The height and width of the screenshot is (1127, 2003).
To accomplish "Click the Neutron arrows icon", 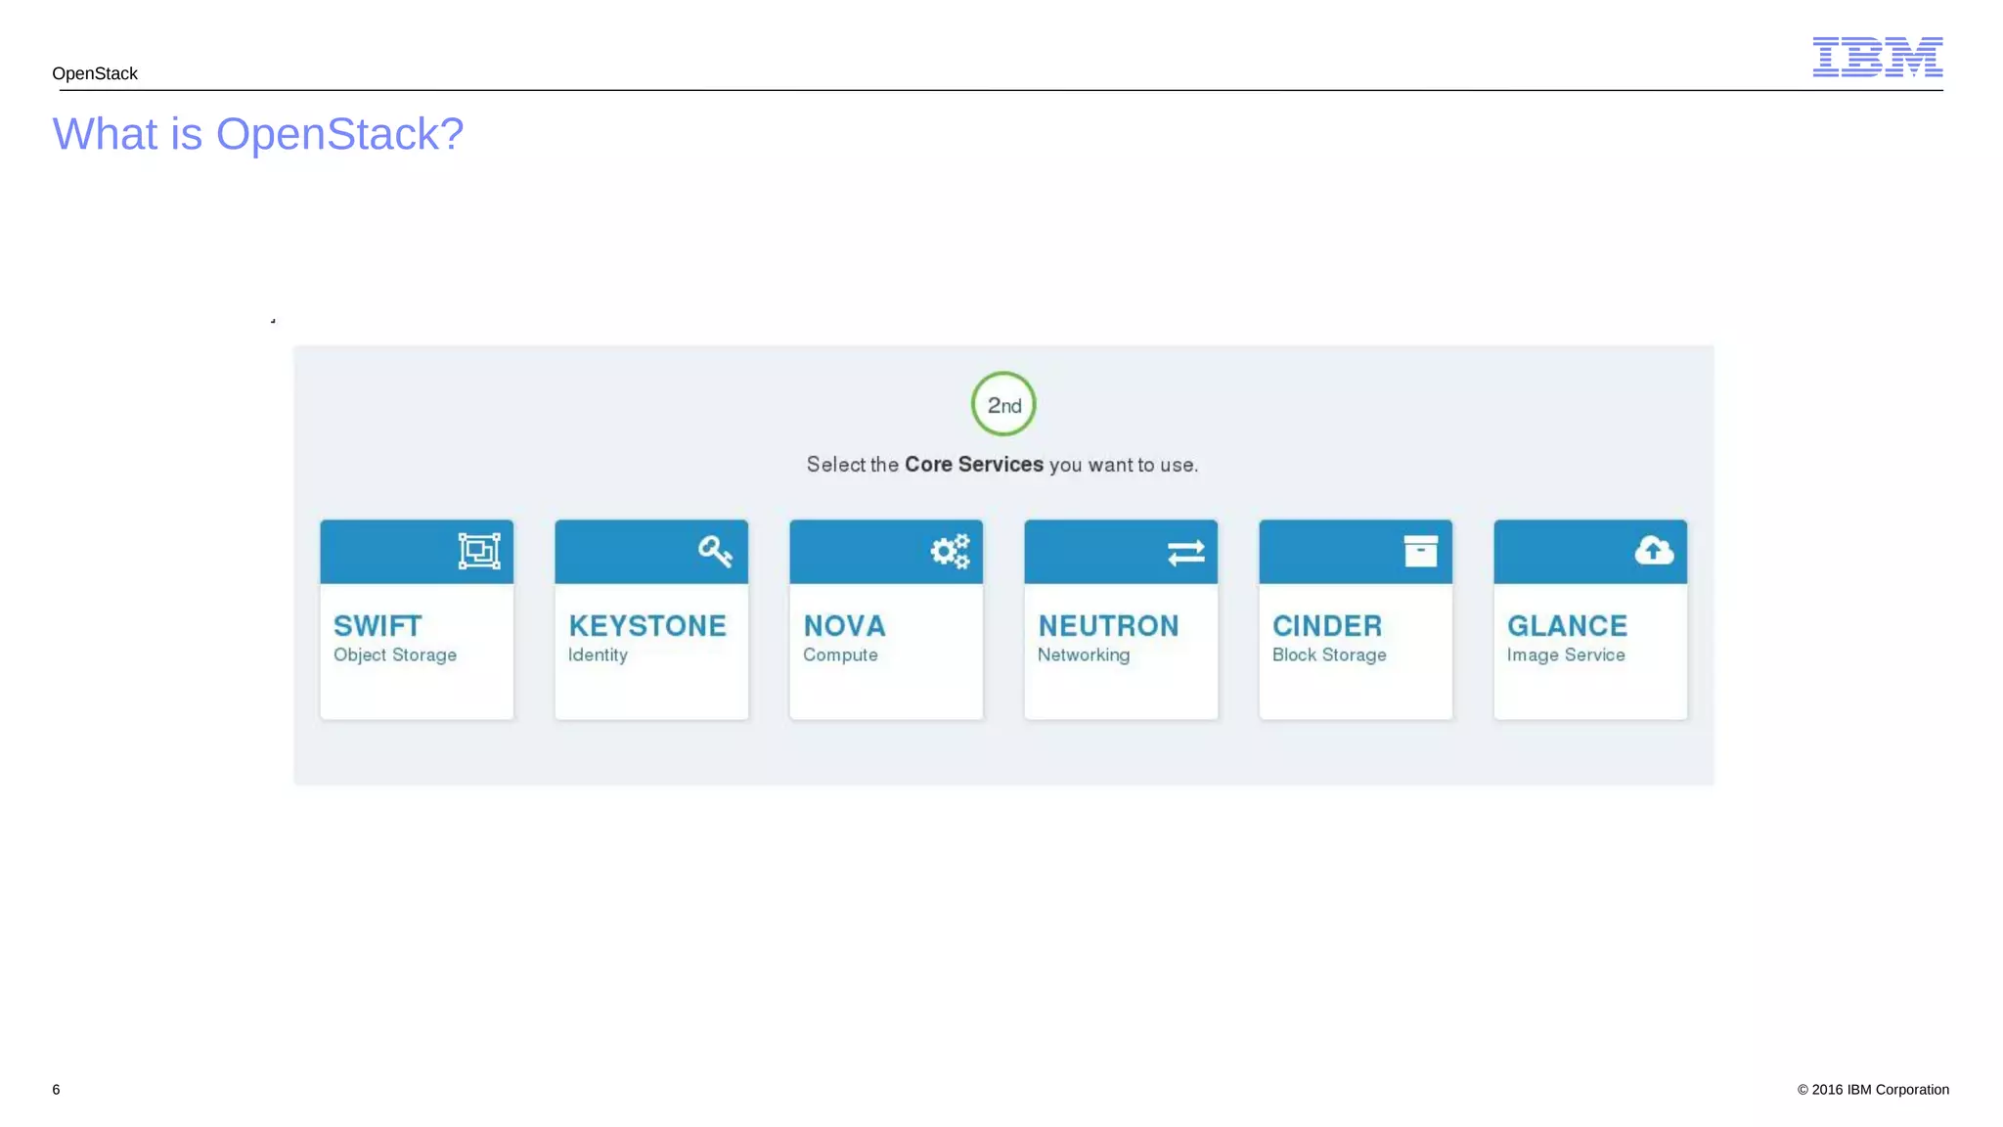I will 1185,553.
